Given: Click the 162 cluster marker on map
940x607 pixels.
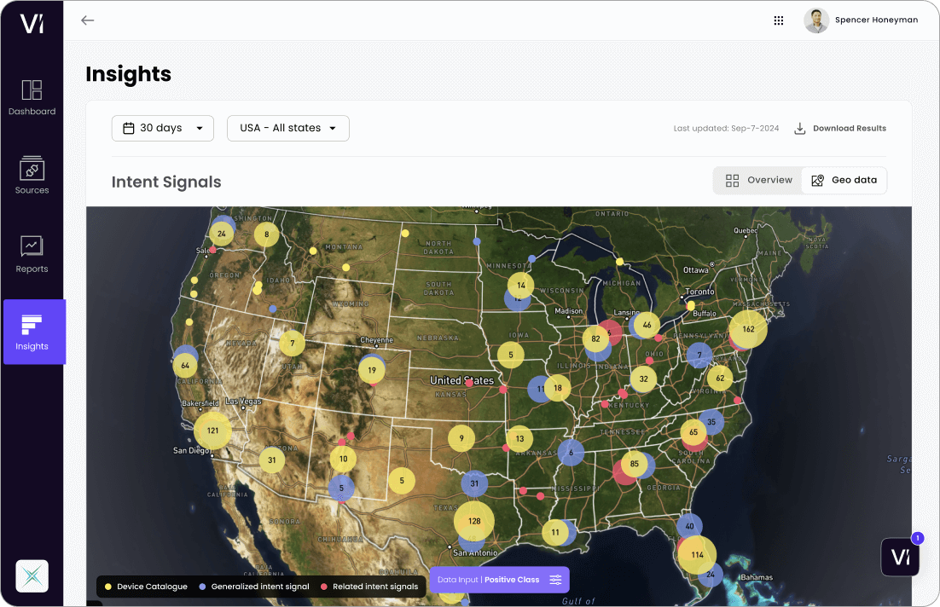Looking at the screenshot, I should click(748, 329).
